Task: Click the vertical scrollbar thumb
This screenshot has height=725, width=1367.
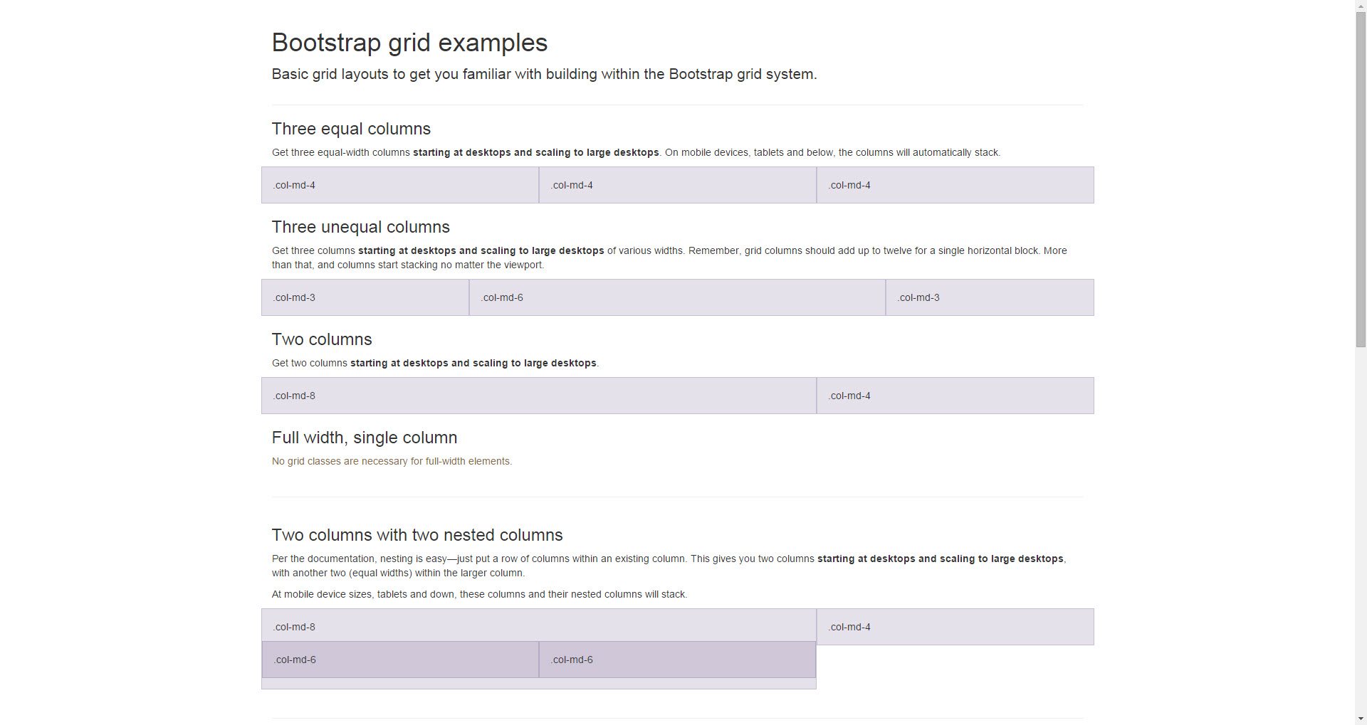Action: pos(1361,179)
